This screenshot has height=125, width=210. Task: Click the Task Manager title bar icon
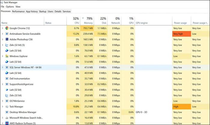[x=2, y=2]
